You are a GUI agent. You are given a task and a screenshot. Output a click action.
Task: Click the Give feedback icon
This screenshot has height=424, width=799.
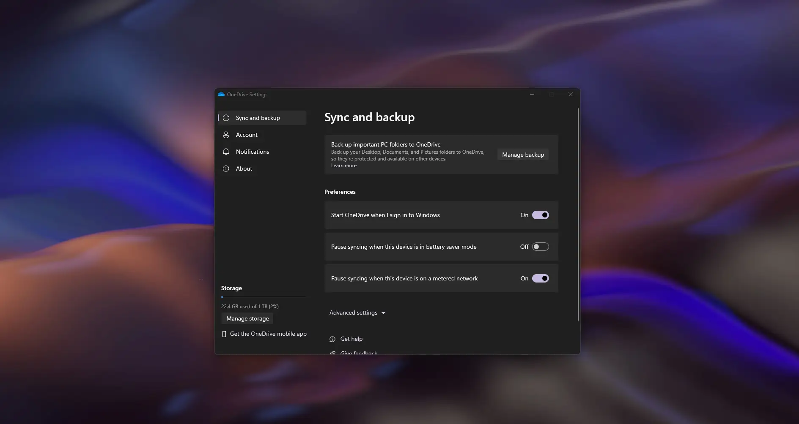tap(333, 353)
